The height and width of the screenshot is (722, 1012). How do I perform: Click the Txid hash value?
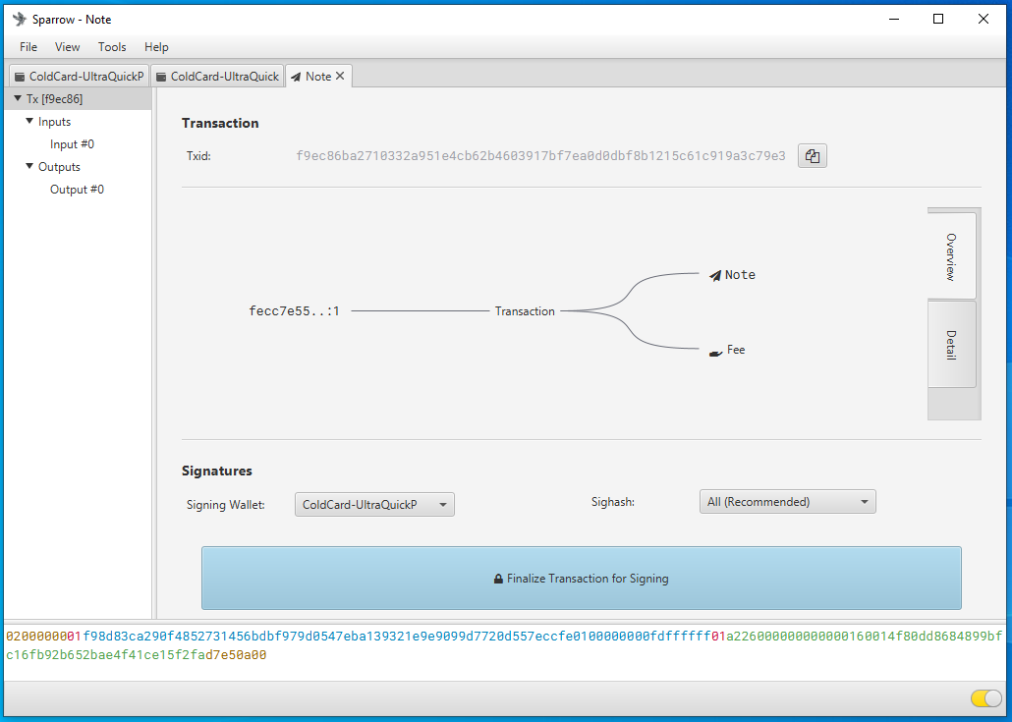point(540,155)
